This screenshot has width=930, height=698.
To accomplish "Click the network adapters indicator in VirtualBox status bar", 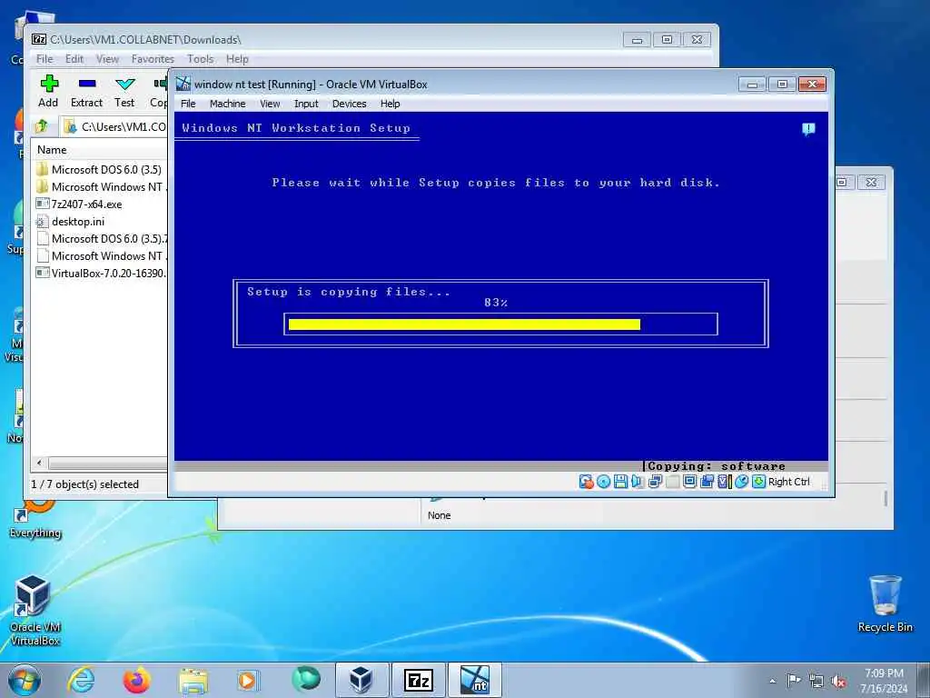I will click(x=655, y=482).
